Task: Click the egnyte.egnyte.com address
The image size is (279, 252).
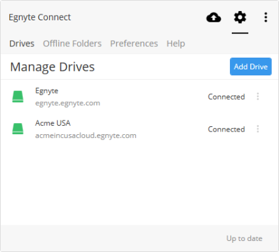Action: pyautogui.click(x=67, y=103)
